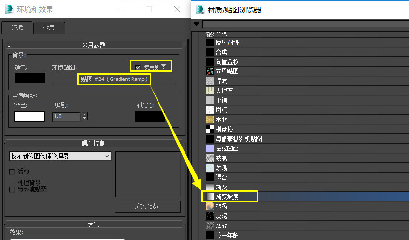
Task: Select the 反射/折射 map icon
Action: (210, 42)
